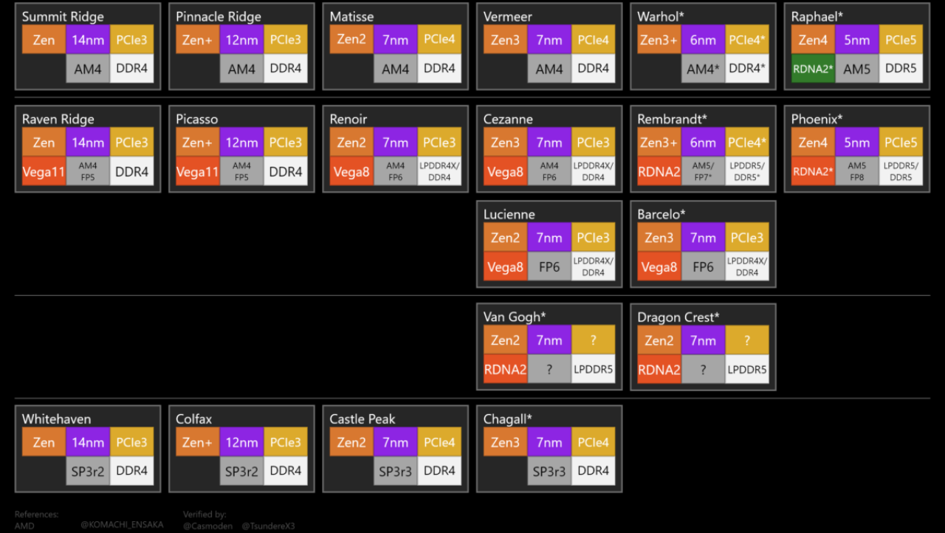Select the Zen+ cell in Colfax
This screenshot has width=945, height=533.
[x=197, y=442]
